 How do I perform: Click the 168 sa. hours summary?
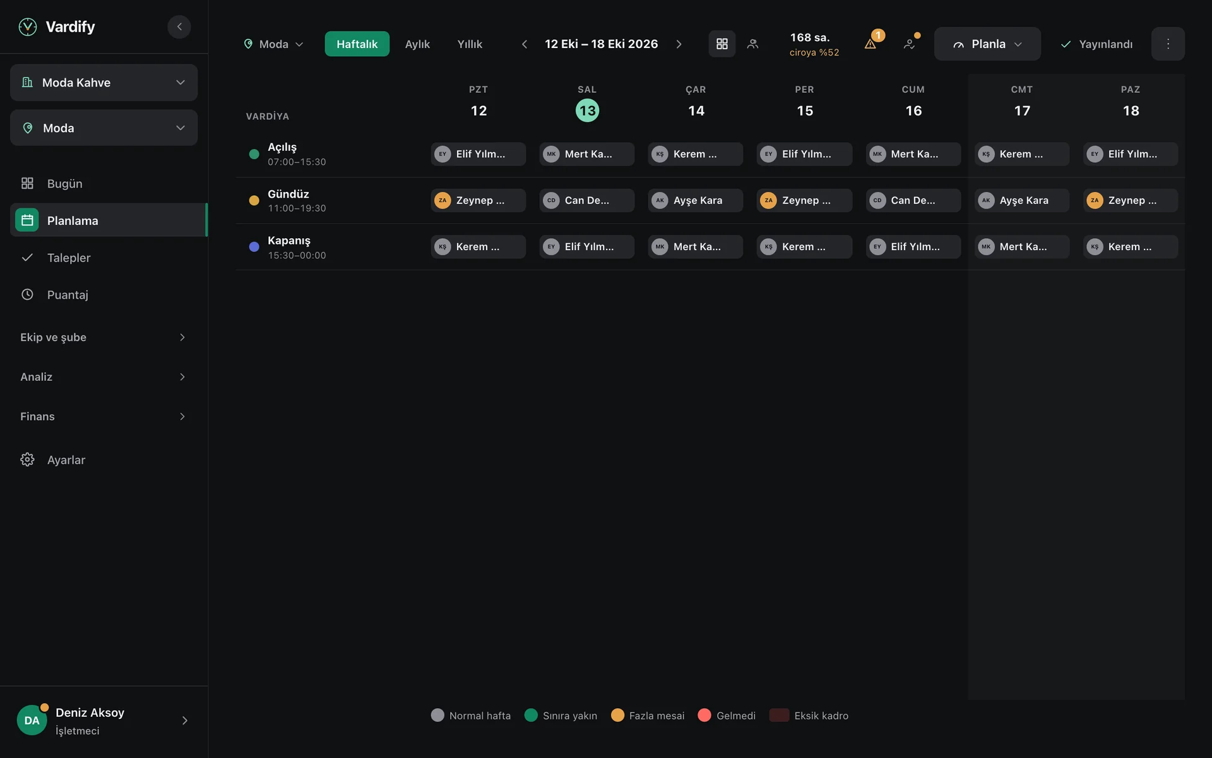pyautogui.click(x=814, y=44)
